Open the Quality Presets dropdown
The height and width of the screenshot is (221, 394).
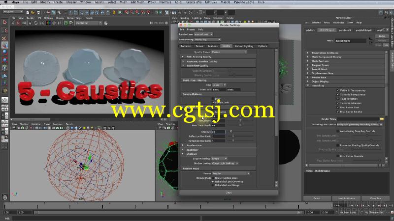pos(229,52)
